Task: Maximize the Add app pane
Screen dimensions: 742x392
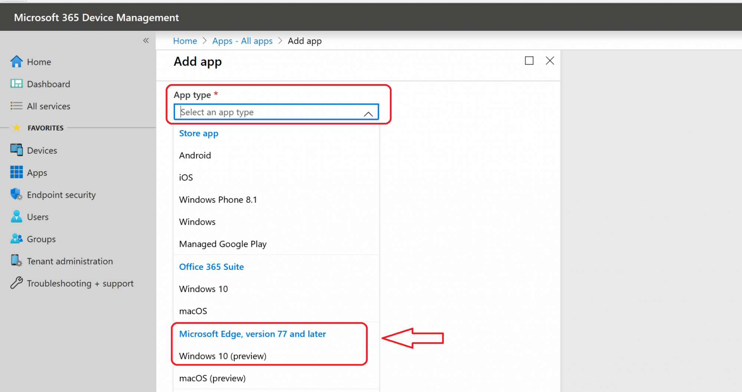Action: [529, 60]
